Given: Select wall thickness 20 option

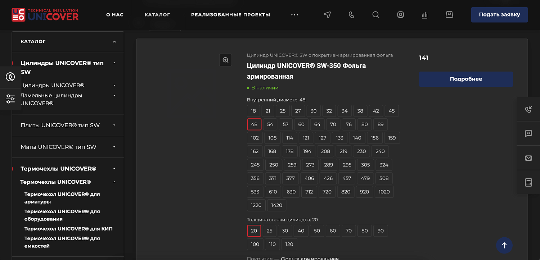Looking at the screenshot, I should pyautogui.click(x=254, y=231).
